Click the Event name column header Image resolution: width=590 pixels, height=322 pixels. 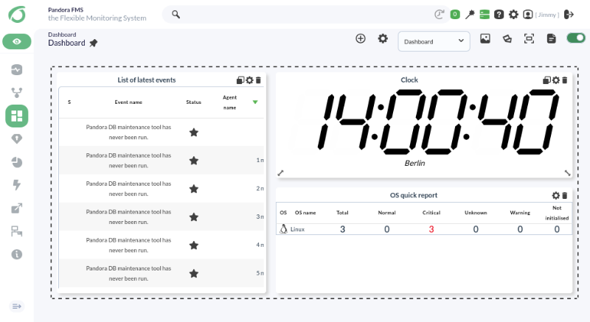tap(128, 102)
